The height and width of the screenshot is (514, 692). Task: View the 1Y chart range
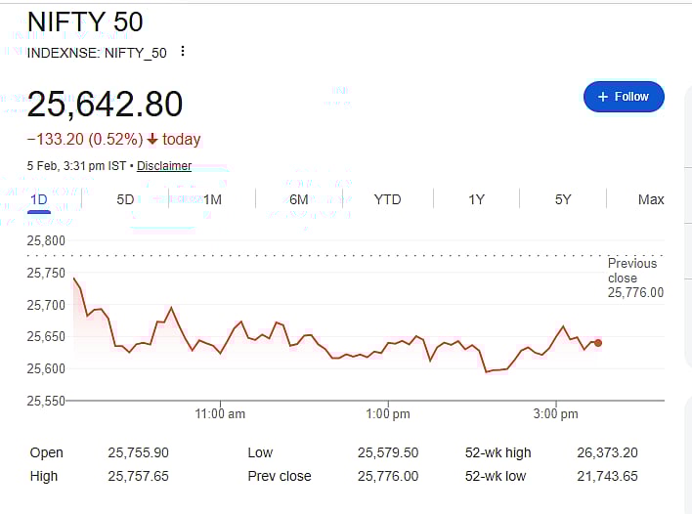point(476,199)
